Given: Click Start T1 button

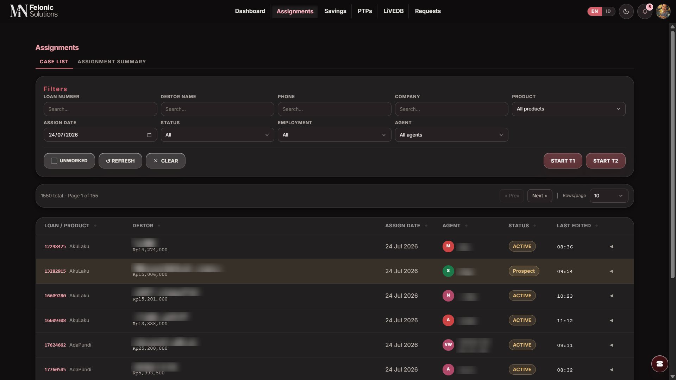Looking at the screenshot, I should click(563, 161).
